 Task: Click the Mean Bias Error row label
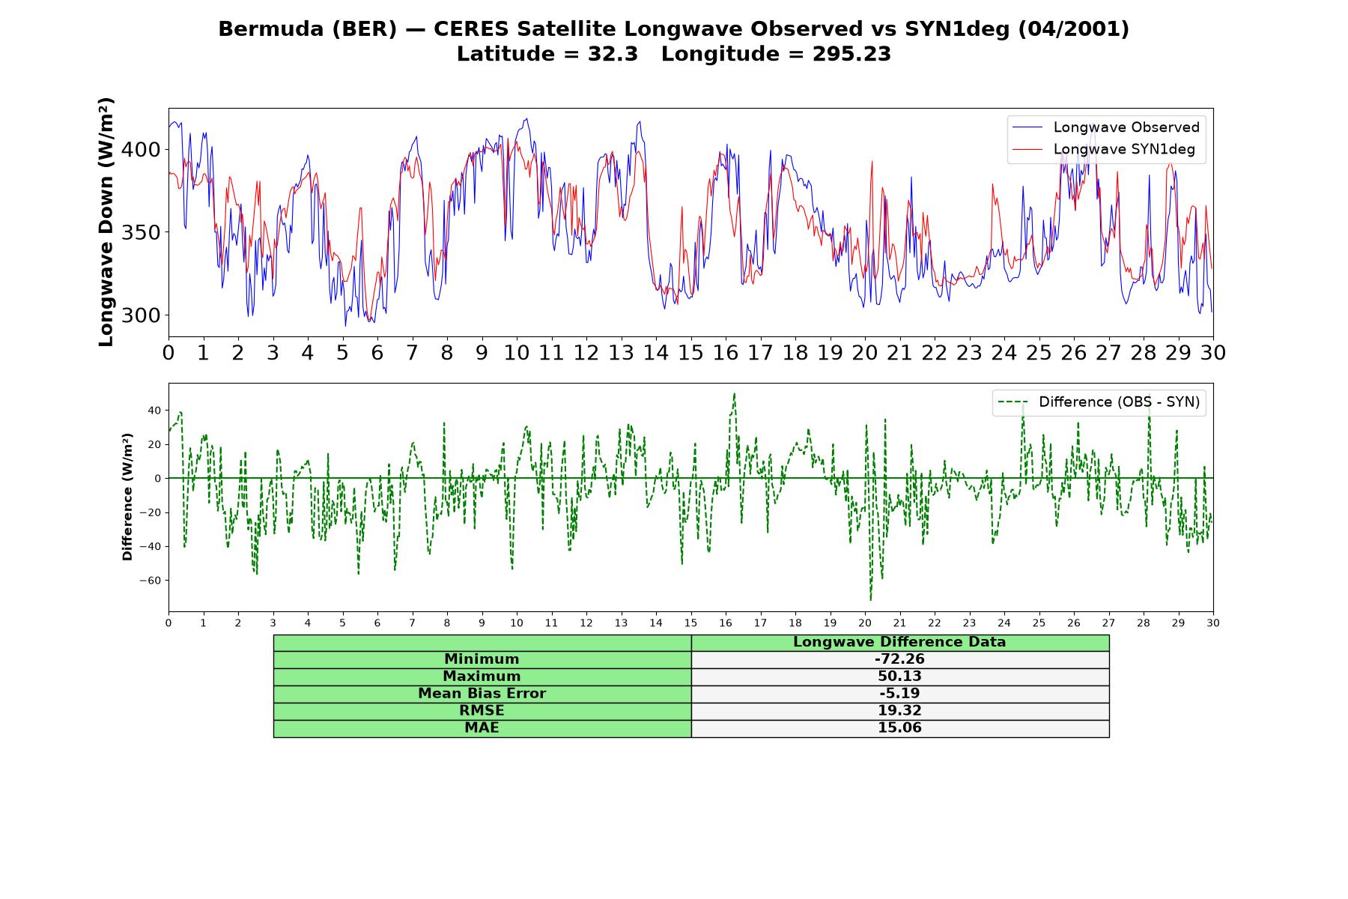point(482,694)
